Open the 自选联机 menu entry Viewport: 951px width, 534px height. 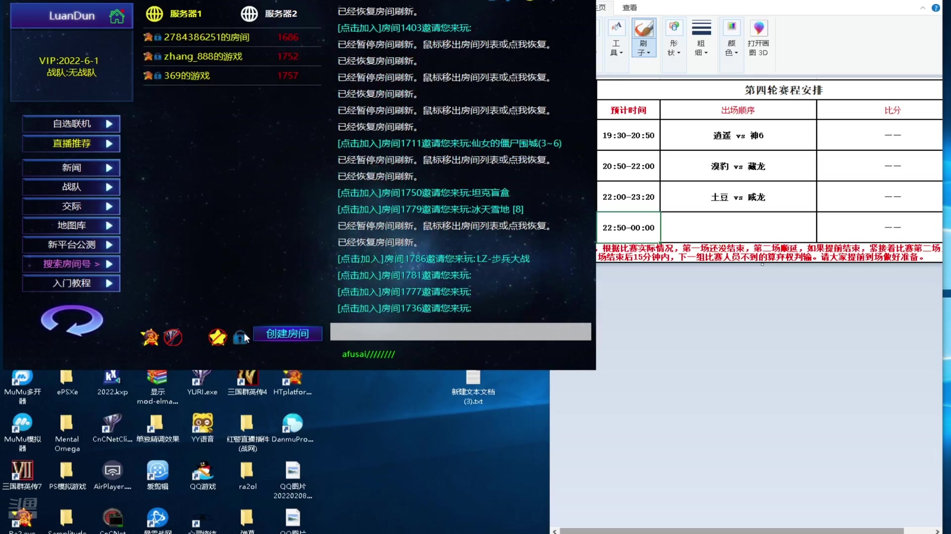click(x=71, y=124)
